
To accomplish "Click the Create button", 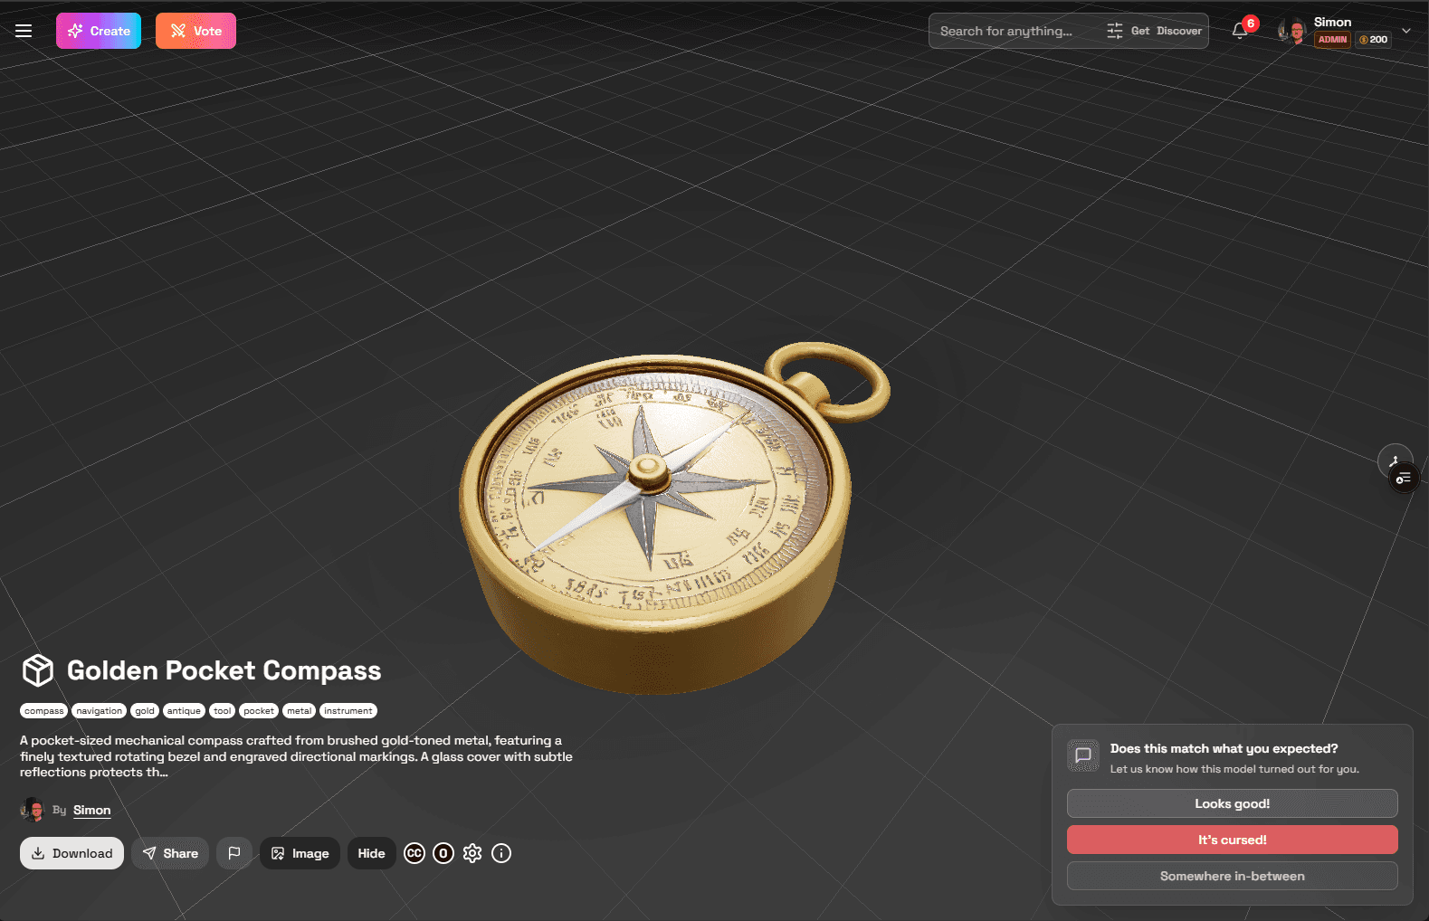I will pos(99,31).
